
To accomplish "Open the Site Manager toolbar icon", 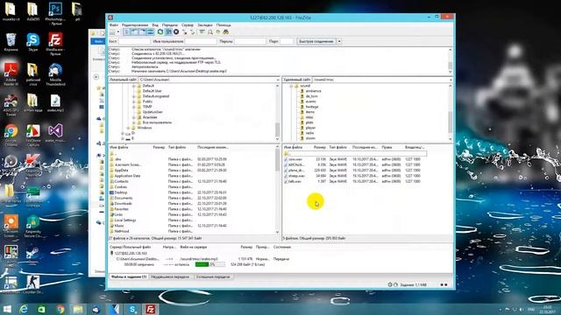I will 112,32.
